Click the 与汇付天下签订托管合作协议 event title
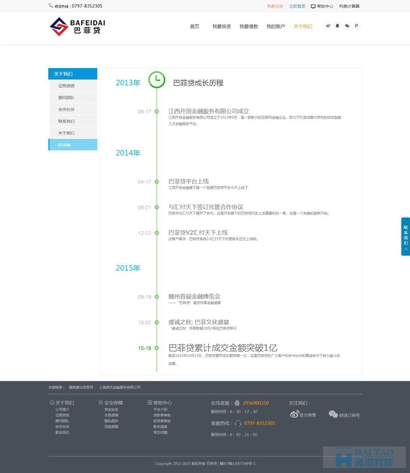This screenshot has width=410, height=473. (x=206, y=207)
